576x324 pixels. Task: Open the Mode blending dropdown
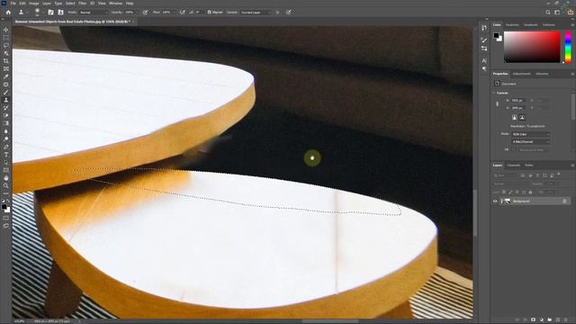94,12
